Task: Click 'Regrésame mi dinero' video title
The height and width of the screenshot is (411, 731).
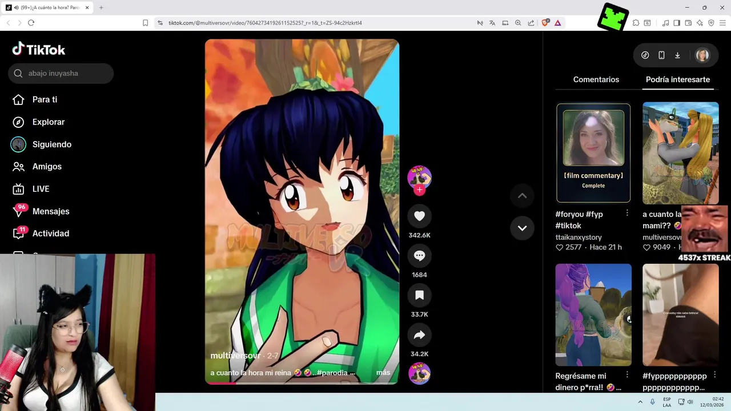Action: 588,381
